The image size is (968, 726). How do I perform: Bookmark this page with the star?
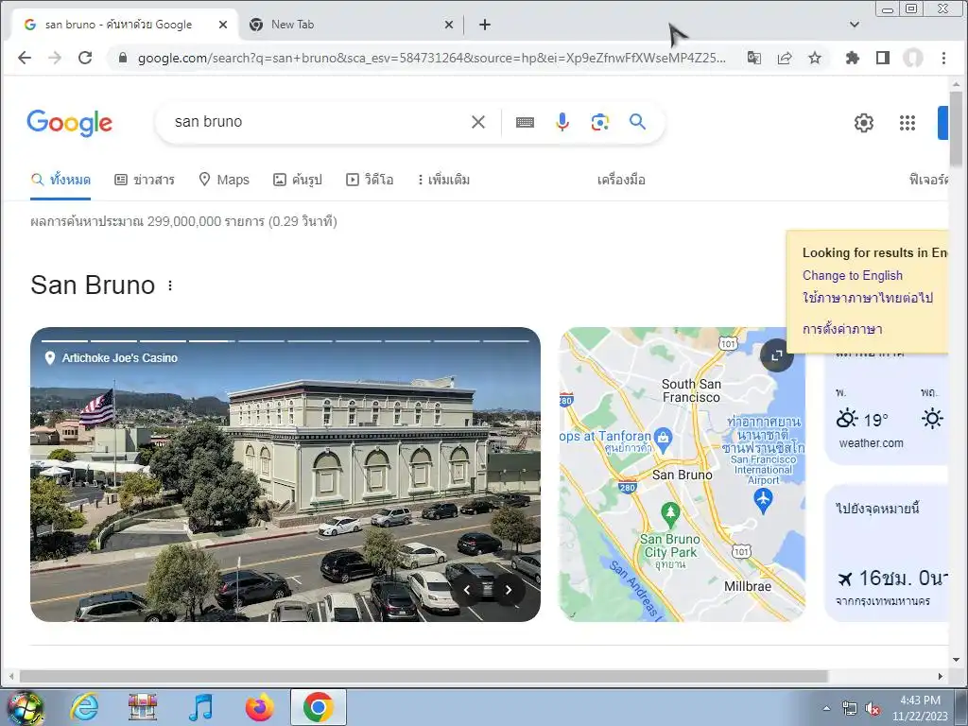coord(815,58)
